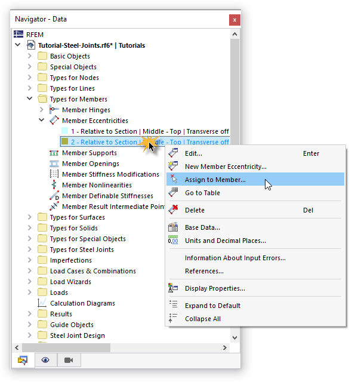Open Information About Input Errors... entry
Image resolution: width=349 pixels, height=382 pixels.
tap(255, 257)
